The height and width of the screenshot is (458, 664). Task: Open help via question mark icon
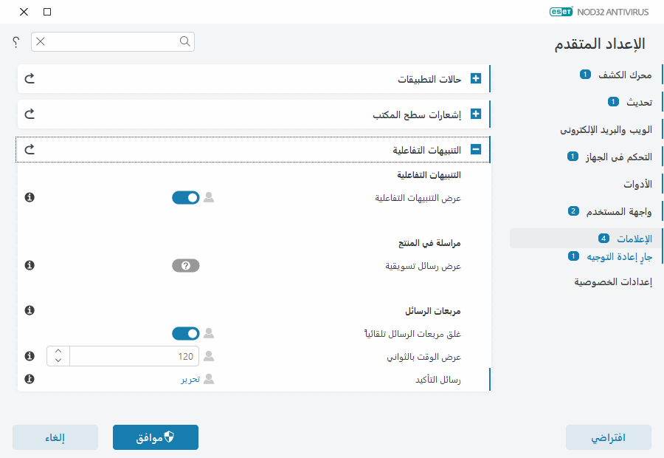point(16,41)
